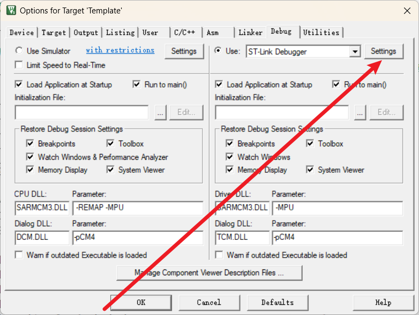419x315 pixels.
Task: Close the Options for Target dialog
Action: 407,11
